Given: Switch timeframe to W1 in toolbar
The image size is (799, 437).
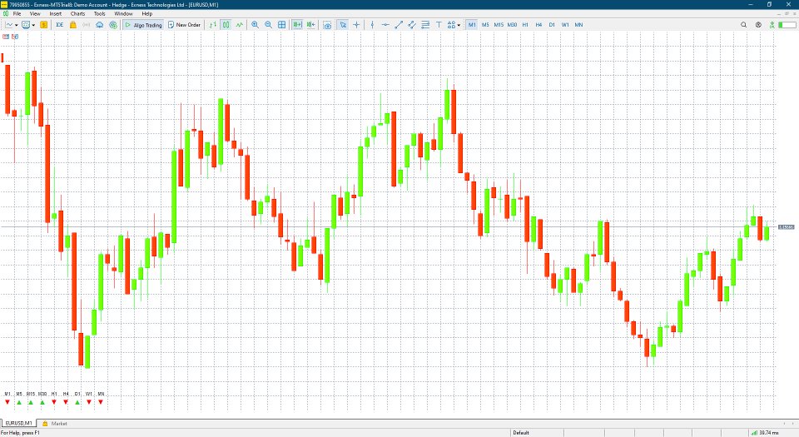Looking at the screenshot, I should 565,24.
